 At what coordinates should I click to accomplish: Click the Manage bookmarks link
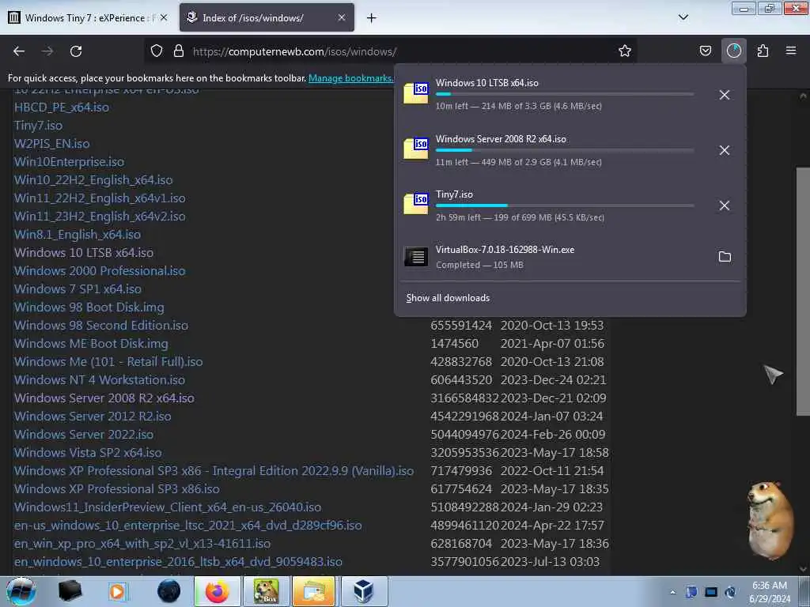click(x=350, y=78)
